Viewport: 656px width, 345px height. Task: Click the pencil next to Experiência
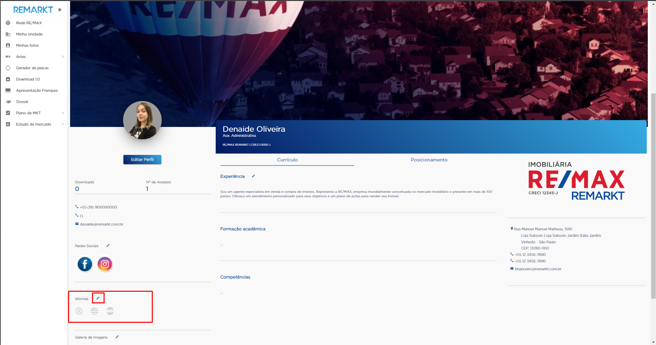[253, 176]
